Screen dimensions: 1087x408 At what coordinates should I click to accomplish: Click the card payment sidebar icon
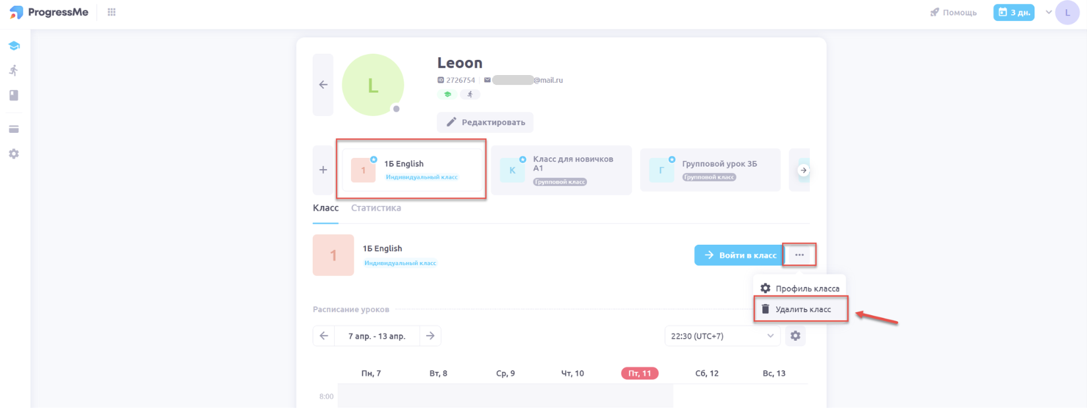click(x=14, y=129)
